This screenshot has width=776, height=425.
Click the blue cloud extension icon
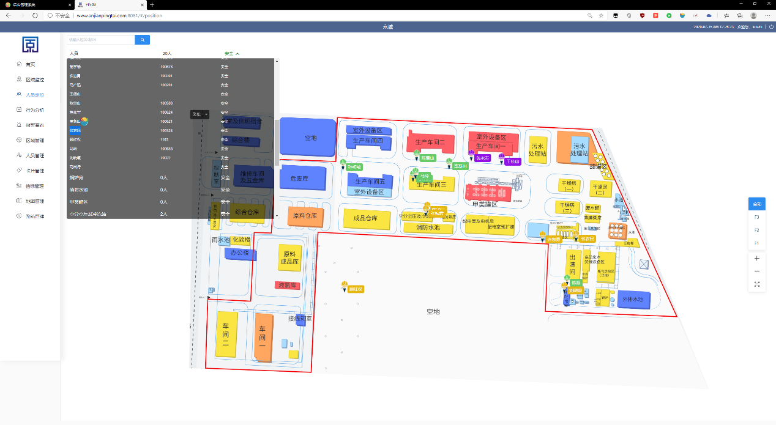[709, 15]
